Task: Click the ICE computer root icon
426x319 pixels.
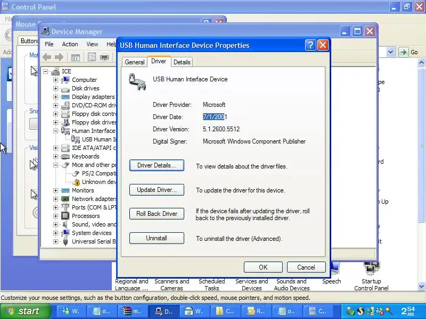Action: coord(55,71)
